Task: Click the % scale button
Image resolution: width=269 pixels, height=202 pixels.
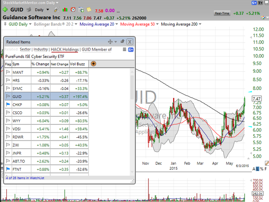Action: coord(262,169)
